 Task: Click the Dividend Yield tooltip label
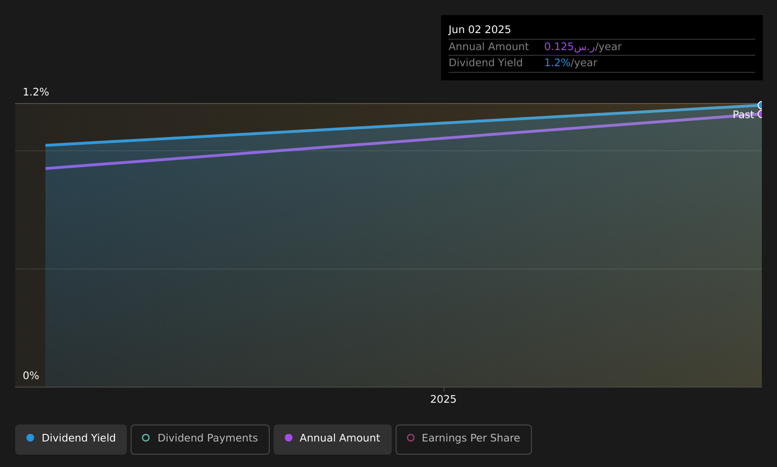tap(486, 63)
